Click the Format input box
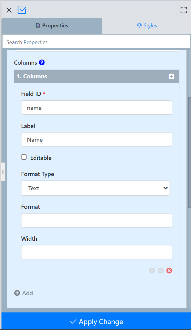The height and width of the screenshot is (330, 191). click(x=97, y=220)
